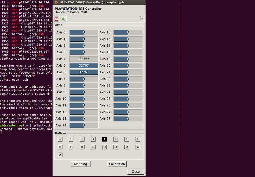Image resolution: width=255 pixels, height=177 pixels.
Task: Click the Axis 19 progress bar
Action: tap(128, 59)
